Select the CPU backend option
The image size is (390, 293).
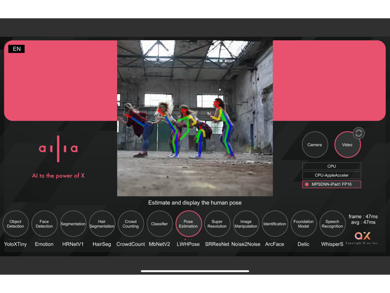[x=331, y=166]
